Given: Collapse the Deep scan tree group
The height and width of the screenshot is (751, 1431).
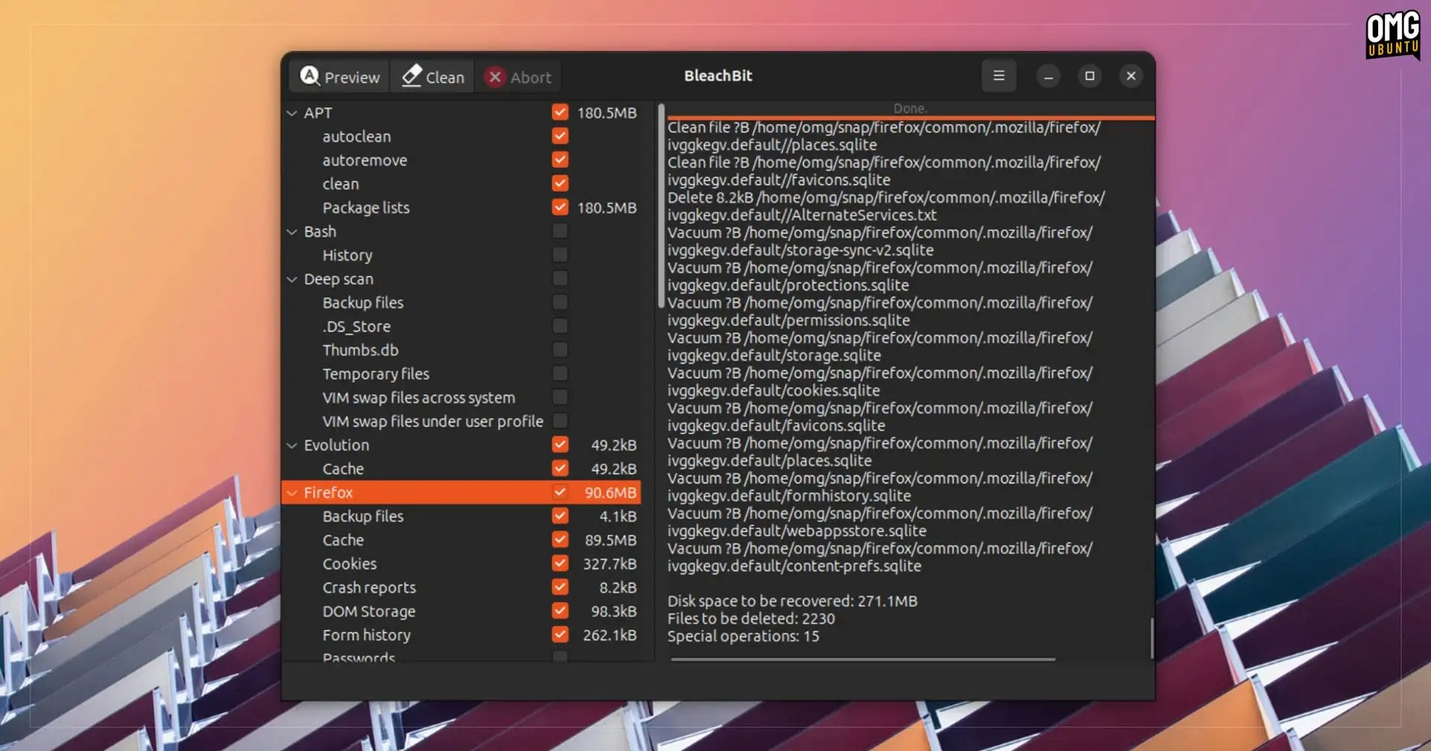Looking at the screenshot, I should point(292,279).
